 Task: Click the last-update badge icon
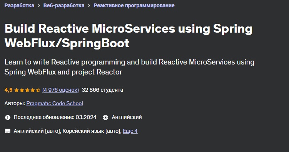pos(8,117)
